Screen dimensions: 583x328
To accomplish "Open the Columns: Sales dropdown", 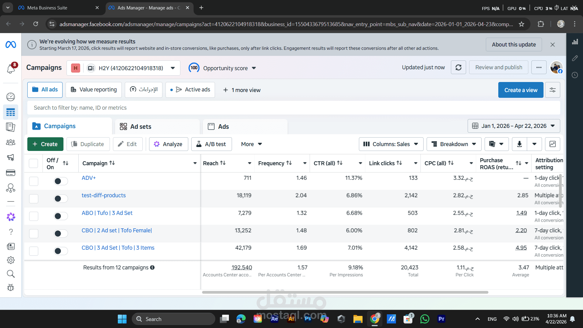I will click(x=391, y=144).
